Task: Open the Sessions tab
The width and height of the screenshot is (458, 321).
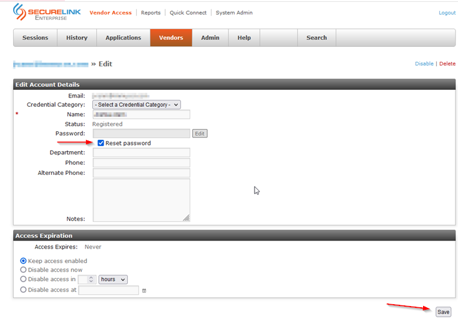Action: pos(36,37)
